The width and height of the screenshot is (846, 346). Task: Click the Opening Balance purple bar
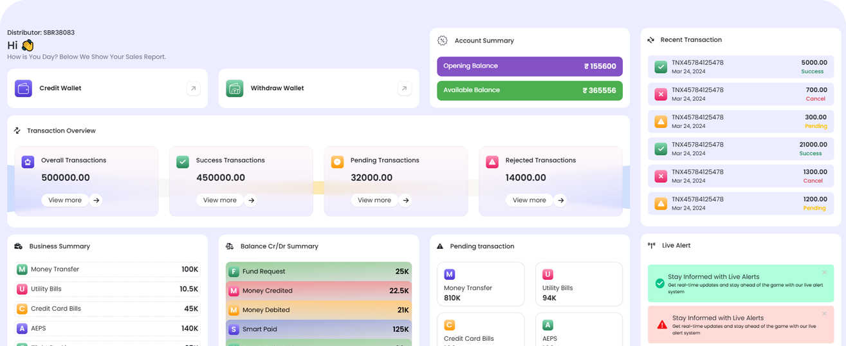tap(529, 66)
